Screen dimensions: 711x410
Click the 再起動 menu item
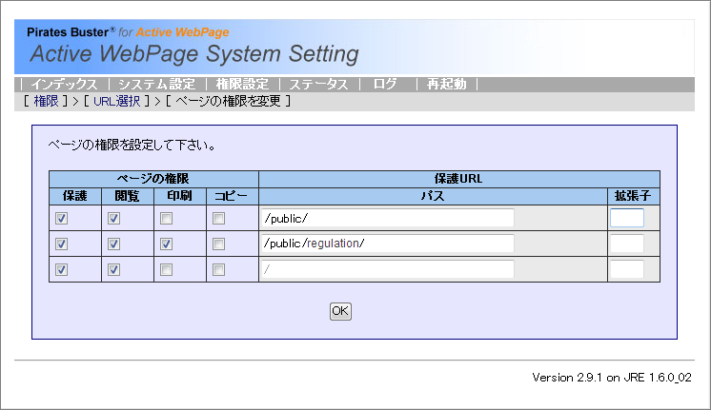click(x=446, y=85)
